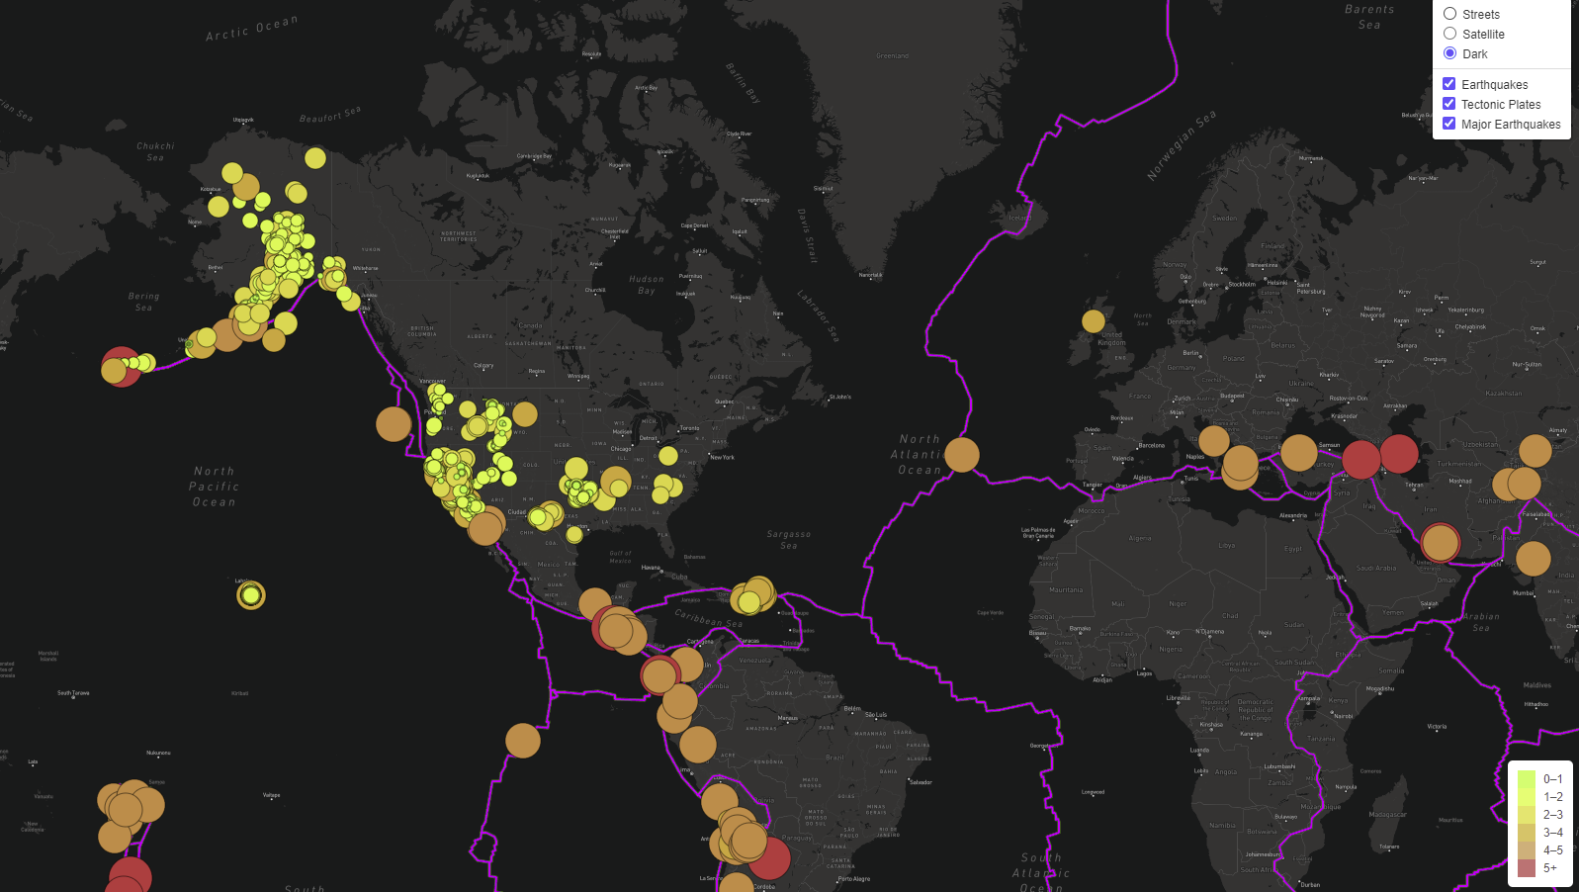Open red marker beside Caspian Sea
The height and width of the screenshot is (892, 1579).
1399,454
